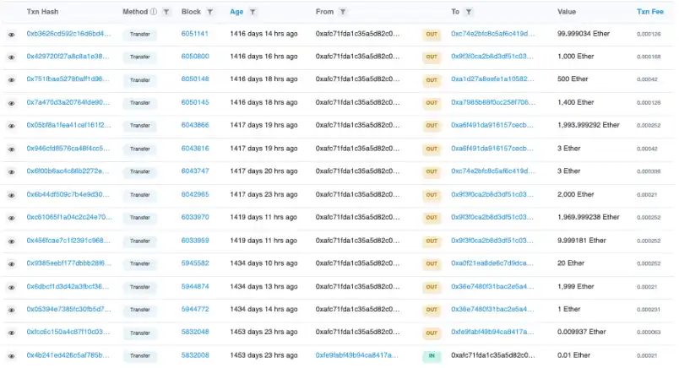This screenshot has height=368, width=679.
Task: Click the Txn Fee column header
Action: click(x=650, y=12)
